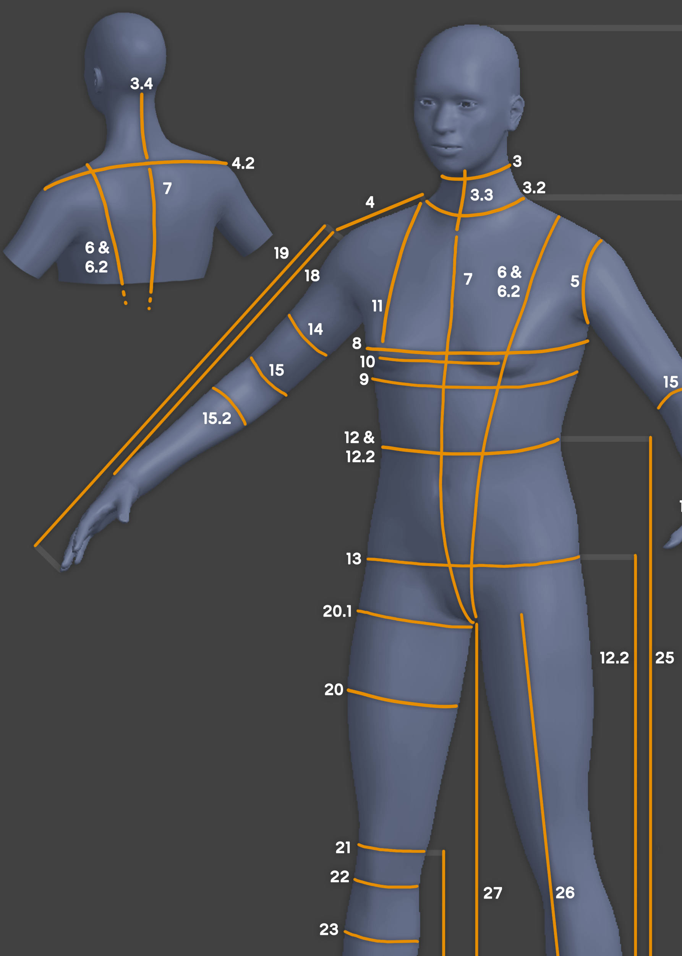Click the 3.4 label on back view neck
Viewport: 682px width, 956px height.
click(x=141, y=84)
